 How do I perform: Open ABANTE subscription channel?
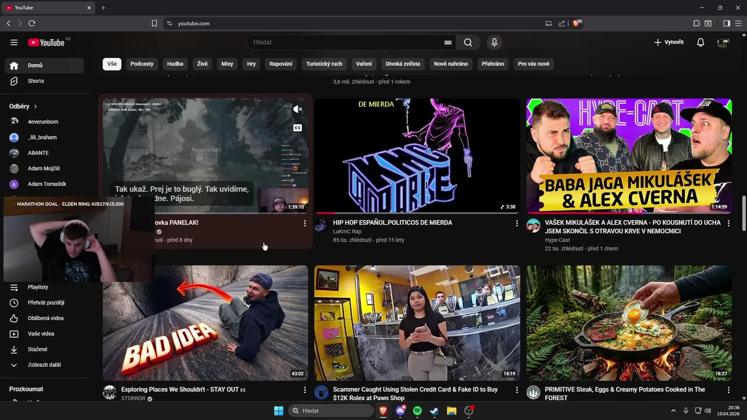(44, 153)
